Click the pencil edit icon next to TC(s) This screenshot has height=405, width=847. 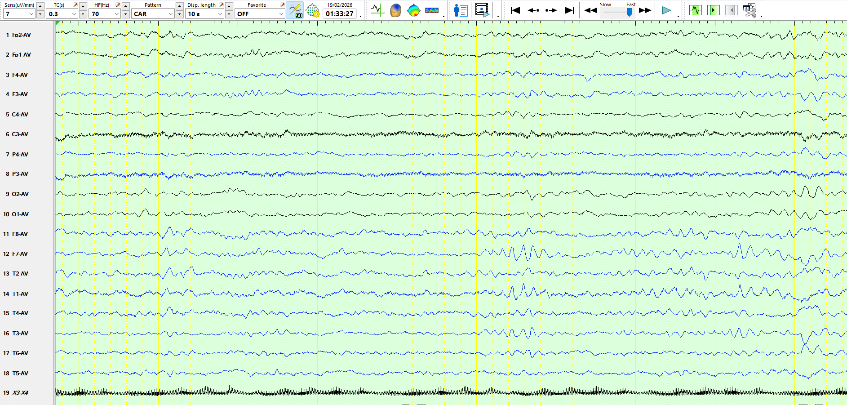click(75, 5)
